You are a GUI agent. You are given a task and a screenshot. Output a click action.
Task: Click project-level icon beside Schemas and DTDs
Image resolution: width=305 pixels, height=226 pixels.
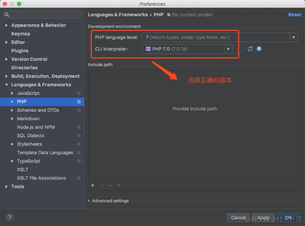pyautogui.click(x=79, y=110)
